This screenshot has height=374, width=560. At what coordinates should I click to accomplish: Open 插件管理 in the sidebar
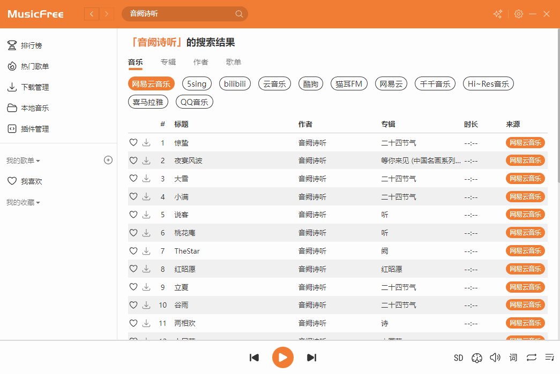(35, 129)
